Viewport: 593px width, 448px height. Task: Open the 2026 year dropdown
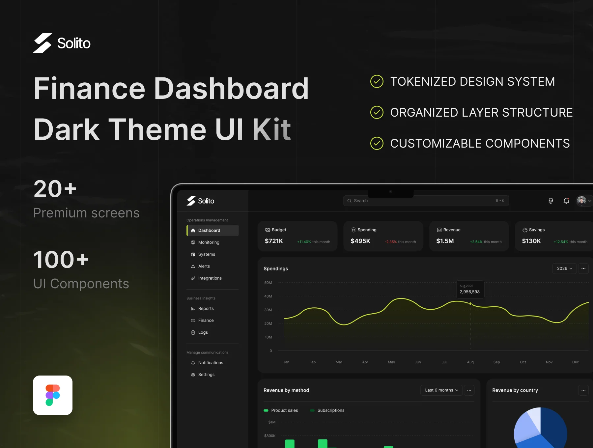click(x=564, y=268)
